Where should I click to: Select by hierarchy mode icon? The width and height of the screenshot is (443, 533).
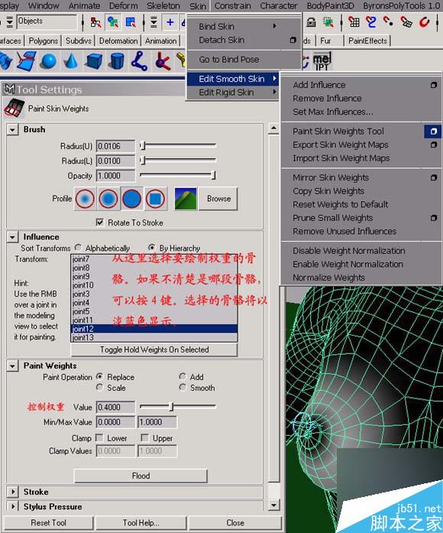pyautogui.click(x=95, y=22)
